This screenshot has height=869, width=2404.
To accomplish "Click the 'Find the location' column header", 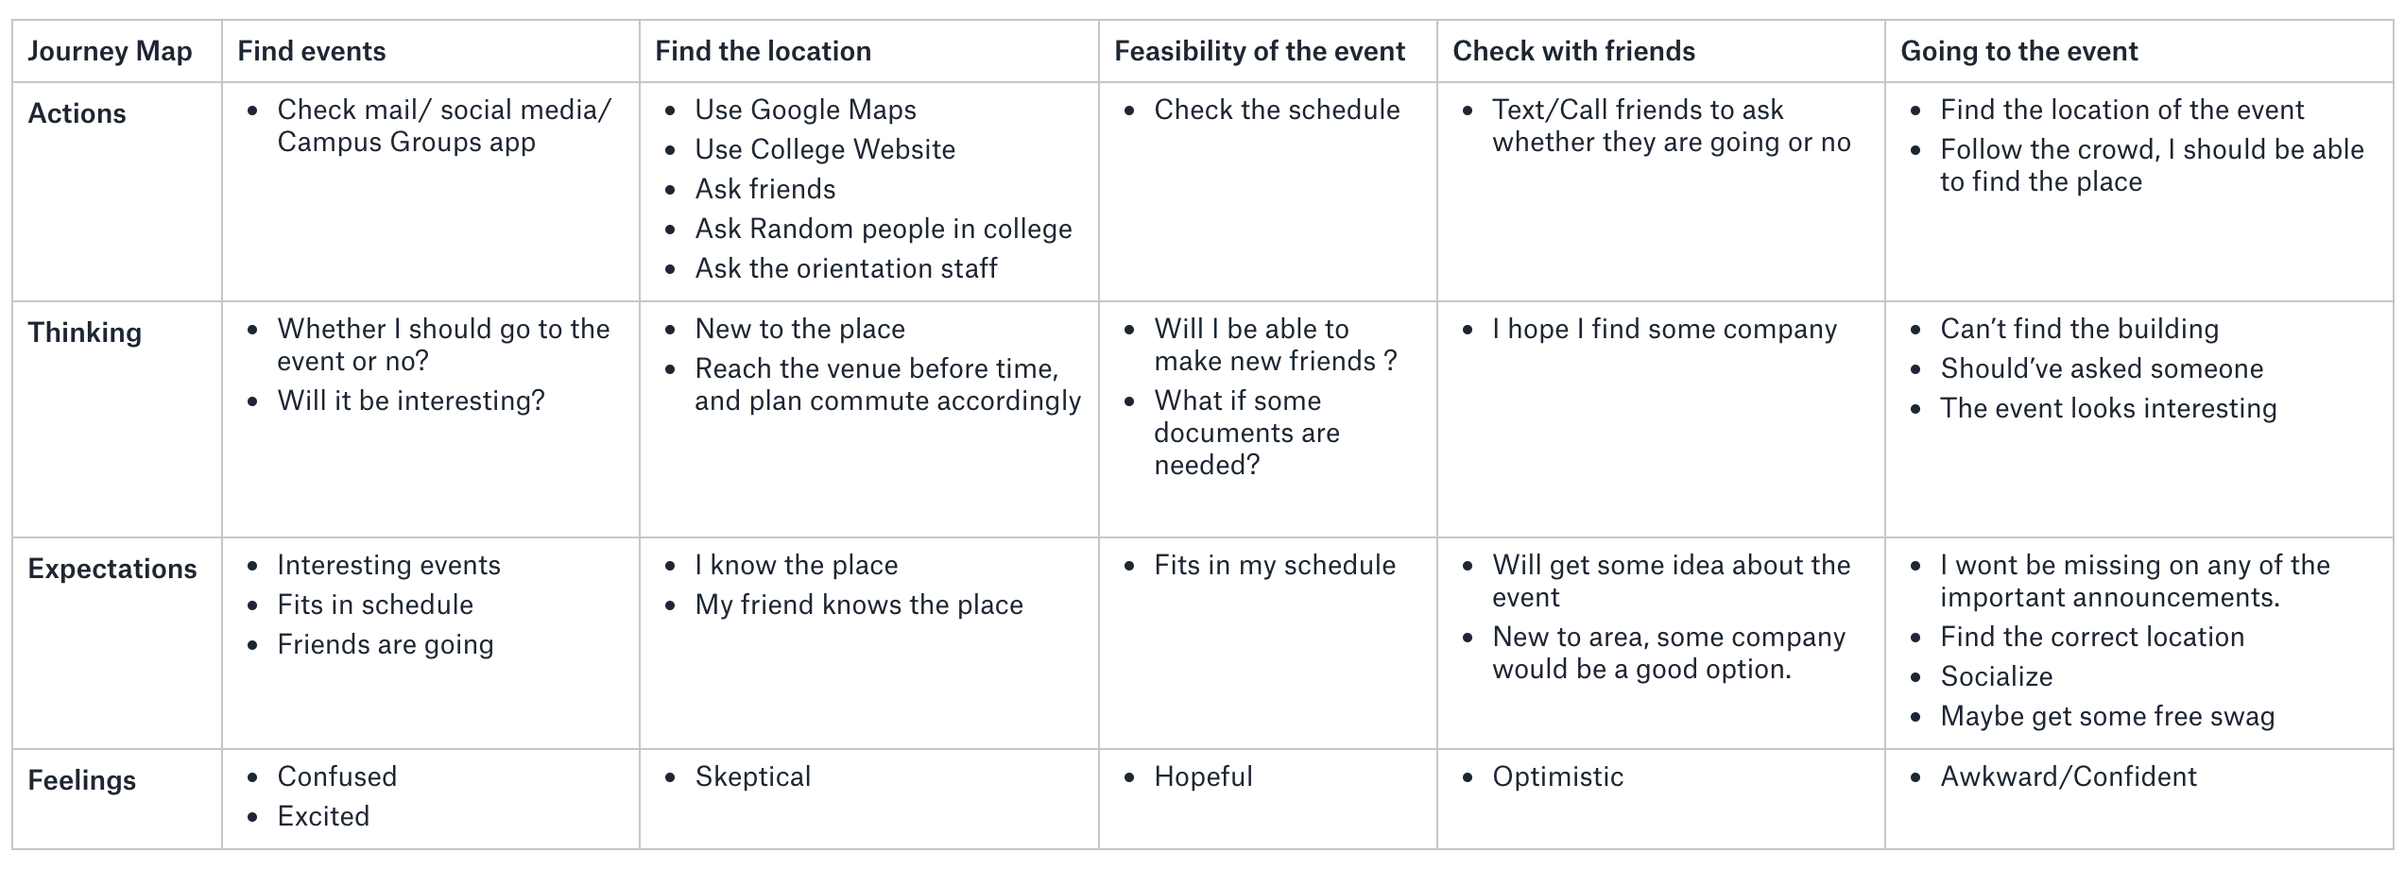I will (764, 51).
